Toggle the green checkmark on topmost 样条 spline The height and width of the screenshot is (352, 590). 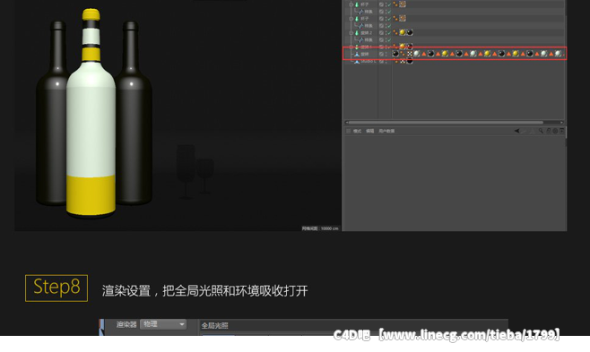coord(388,12)
